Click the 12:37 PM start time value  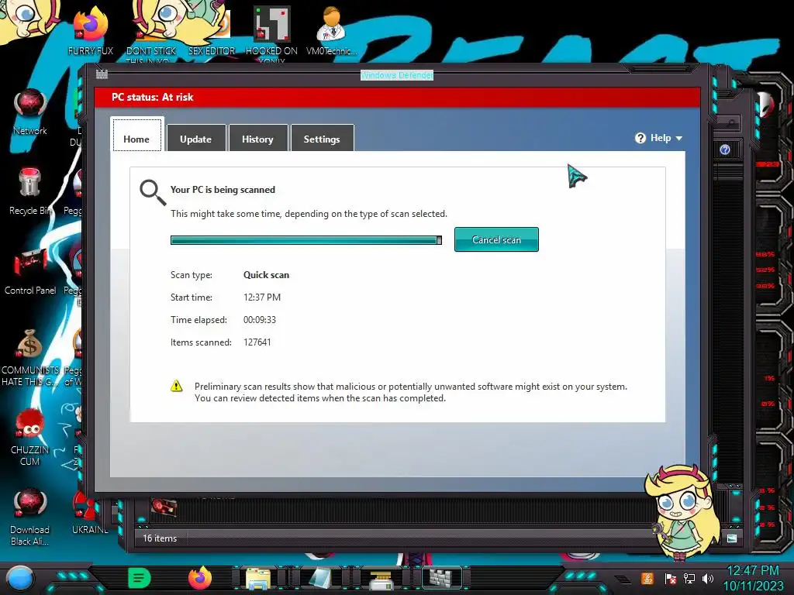coord(262,297)
